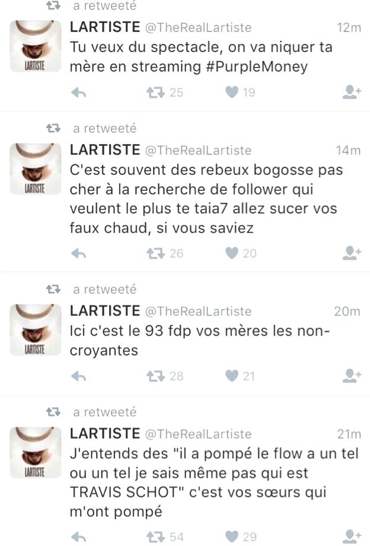The height and width of the screenshot is (546, 370).
Task: Follow user from the 14m tweet
Action: pyautogui.click(x=352, y=253)
